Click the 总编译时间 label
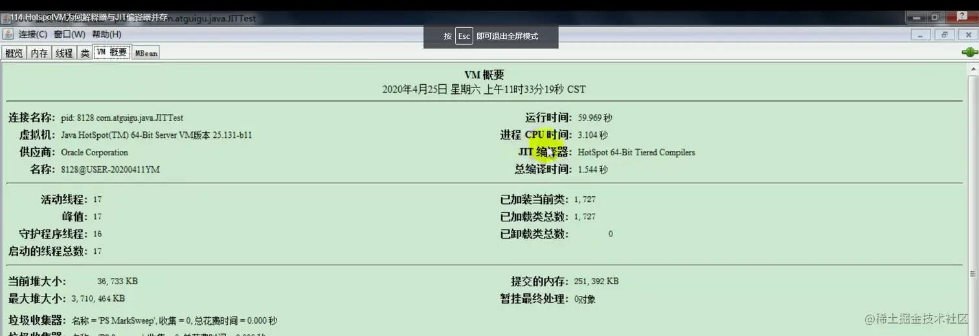979x336 pixels. tap(544, 170)
